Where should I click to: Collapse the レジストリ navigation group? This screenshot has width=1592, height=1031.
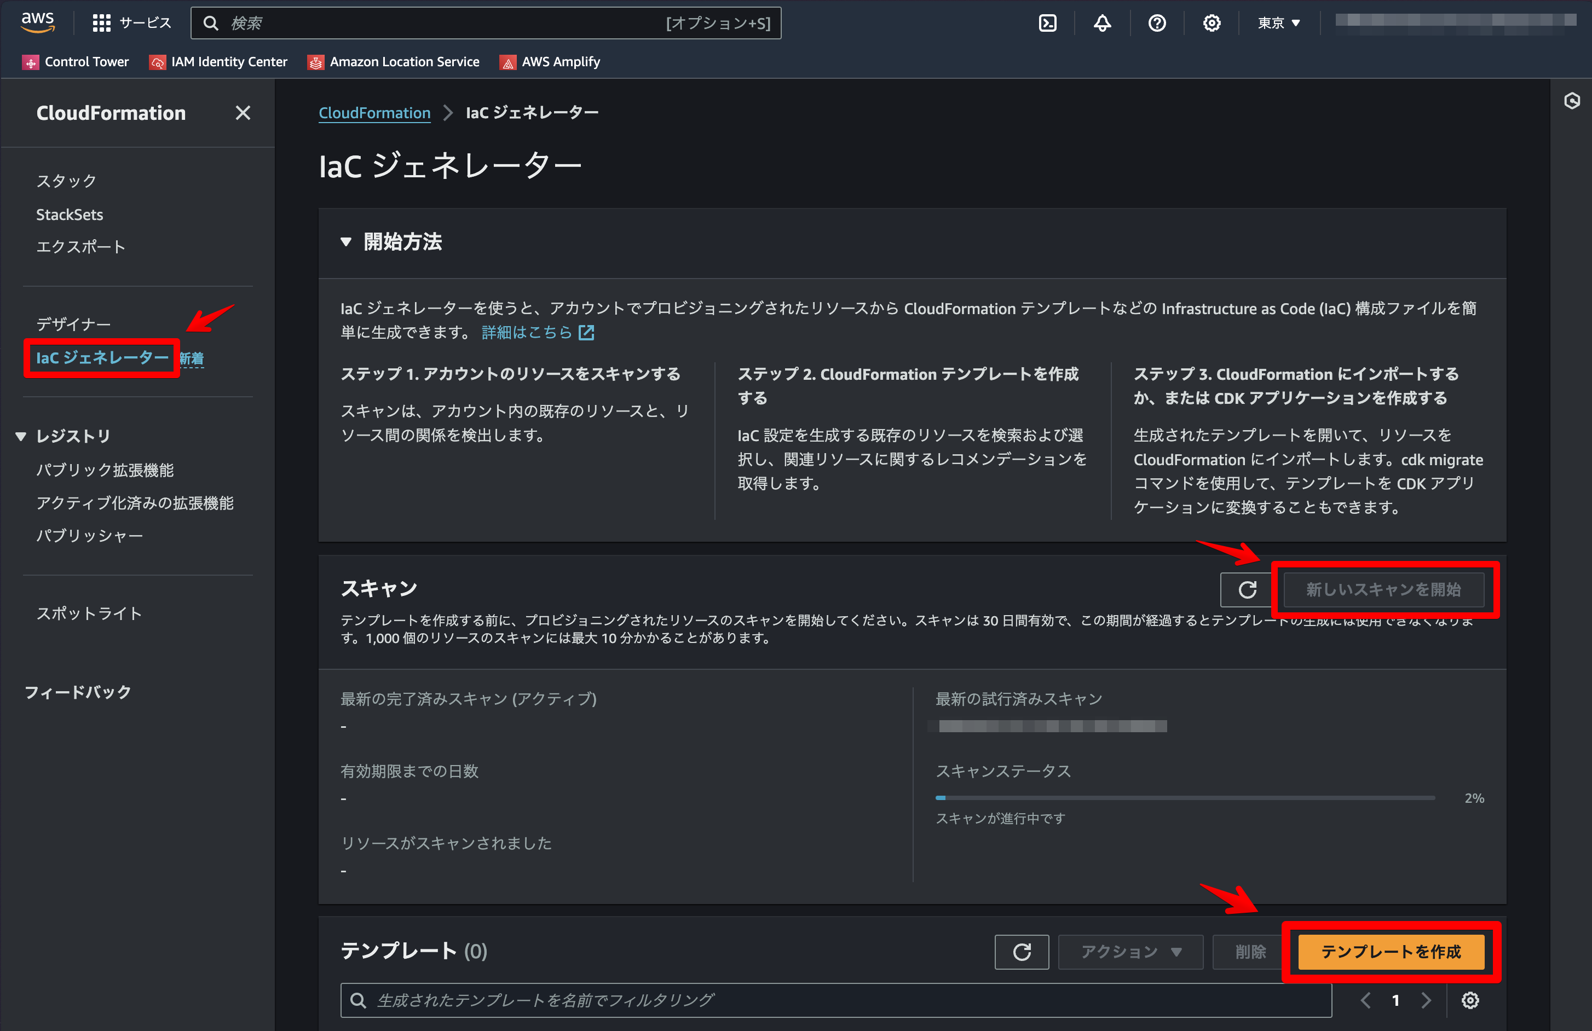[21, 437]
